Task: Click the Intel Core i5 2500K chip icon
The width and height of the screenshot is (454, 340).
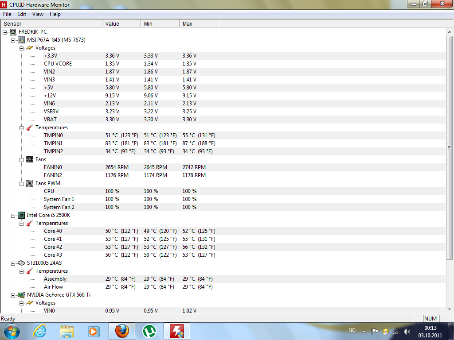Action: pos(21,215)
